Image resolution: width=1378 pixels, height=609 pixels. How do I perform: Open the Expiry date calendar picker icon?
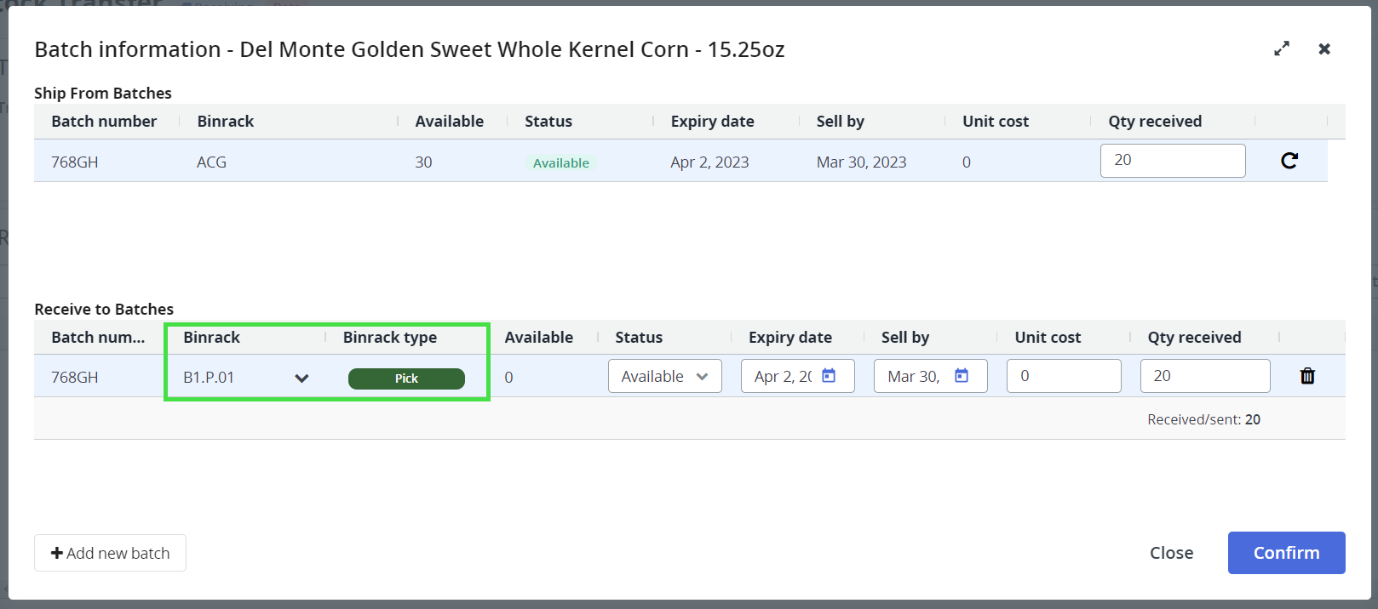[829, 376]
